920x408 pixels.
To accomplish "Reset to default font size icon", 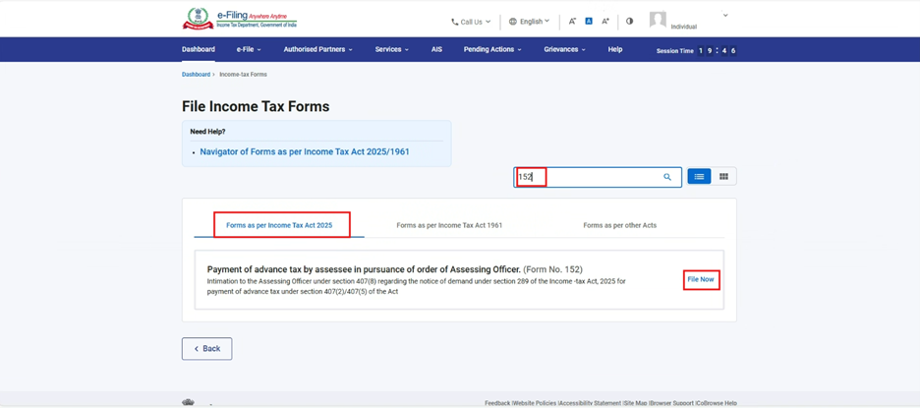I will [589, 21].
